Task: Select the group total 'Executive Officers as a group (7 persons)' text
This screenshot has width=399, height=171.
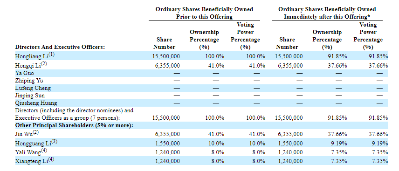Action: click(x=68, y=118)
